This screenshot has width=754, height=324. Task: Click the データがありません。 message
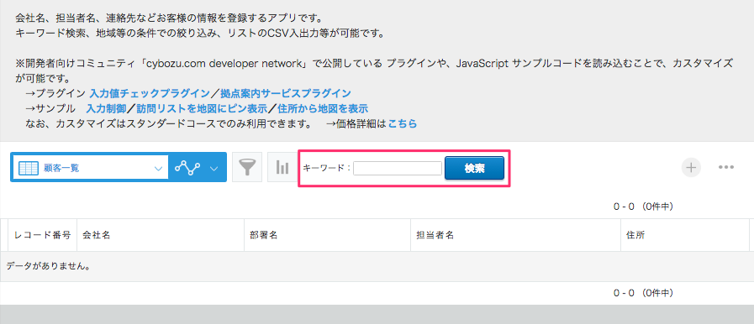(x=49, y=266)
